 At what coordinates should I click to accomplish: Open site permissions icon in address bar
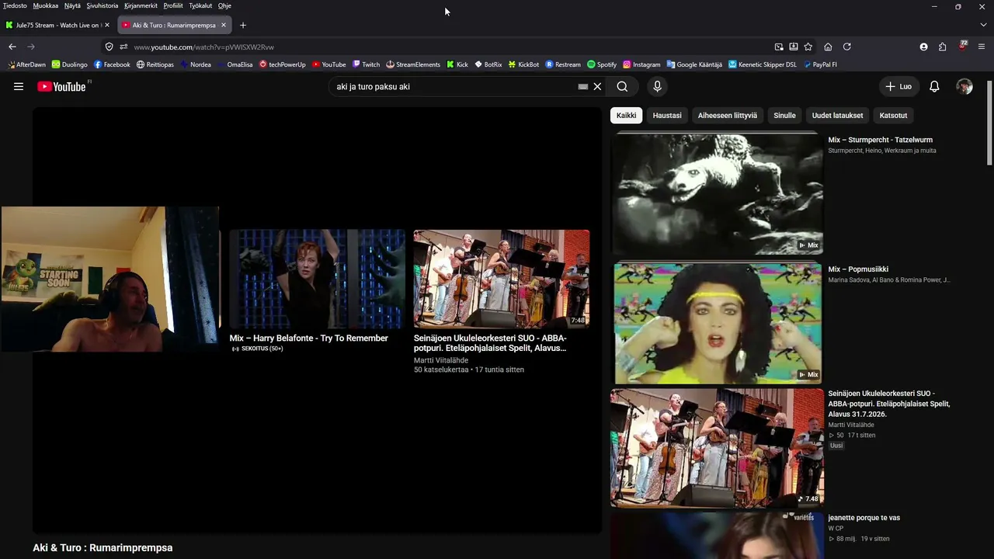tap(123, 47)
